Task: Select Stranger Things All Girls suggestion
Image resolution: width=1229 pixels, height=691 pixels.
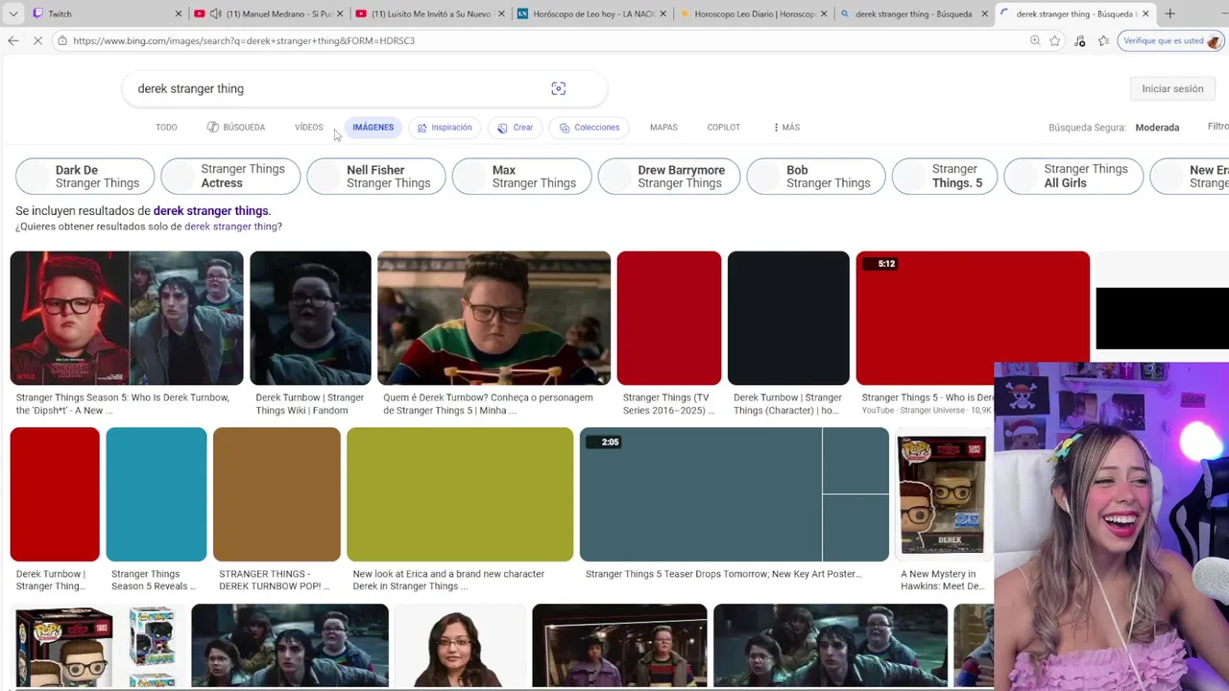Action: point(1073,176)
